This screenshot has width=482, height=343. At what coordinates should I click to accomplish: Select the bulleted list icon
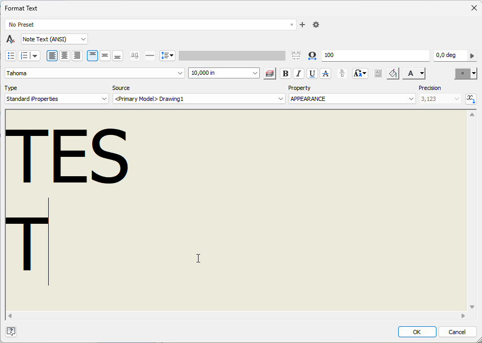pyautogui.click(x=11, y=55)
